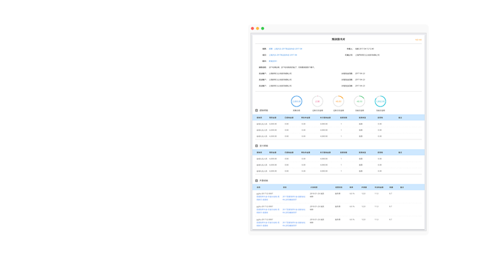Viewport: 482px width, 262px height.
Task: Select the last data row in the second table
Action: (x=338, y=171)
